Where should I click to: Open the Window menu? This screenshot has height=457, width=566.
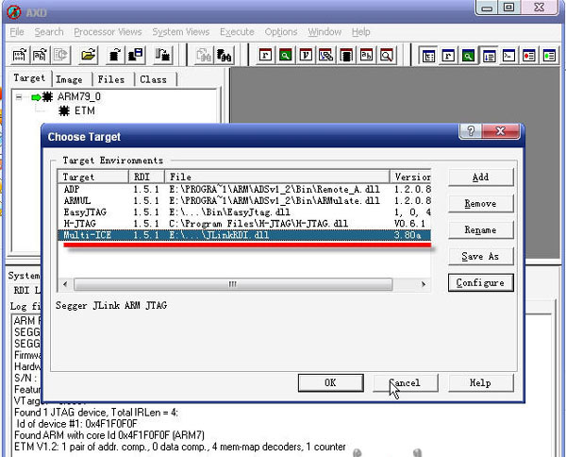point(325,32)
